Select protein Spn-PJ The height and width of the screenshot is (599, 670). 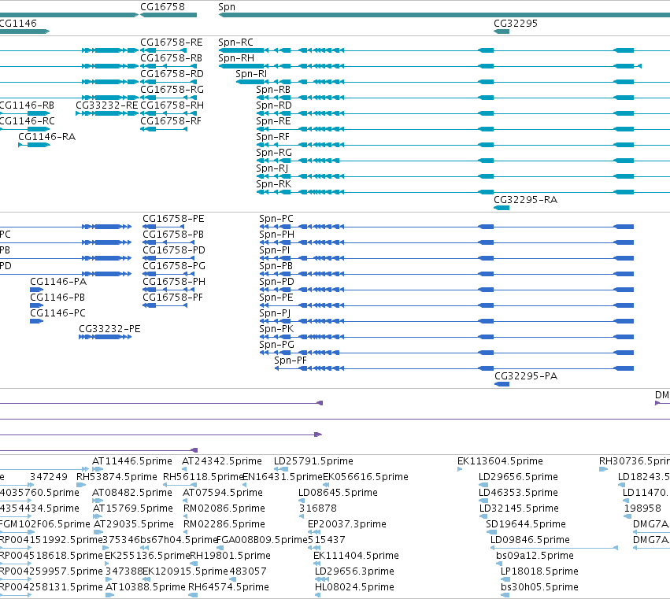point(275,313)
